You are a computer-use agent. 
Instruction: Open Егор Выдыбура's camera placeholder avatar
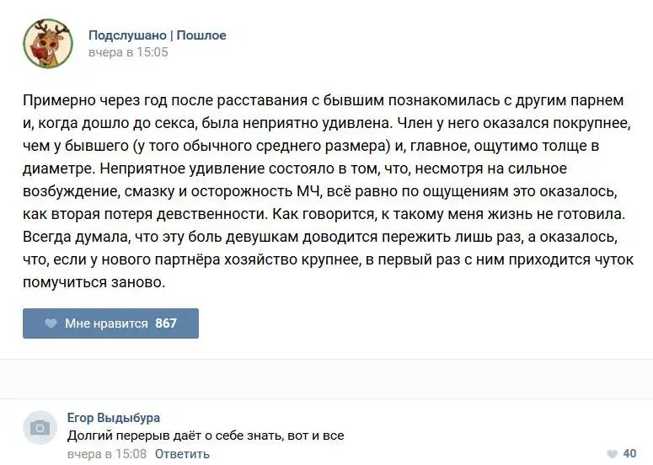[x=40, y=428]
